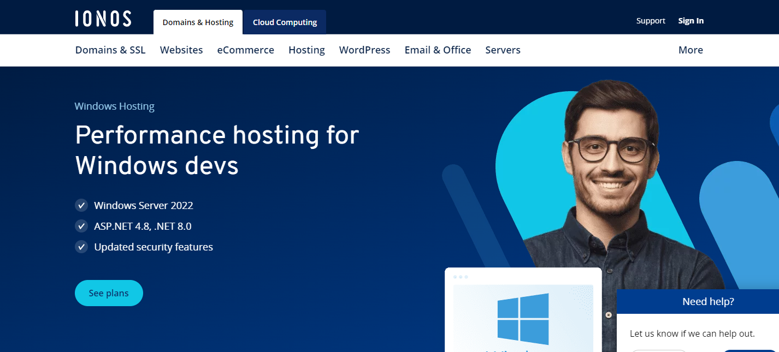This screenshot has width=779, height=352.
Task: Open the More menu
Action: tap(691, 50)
